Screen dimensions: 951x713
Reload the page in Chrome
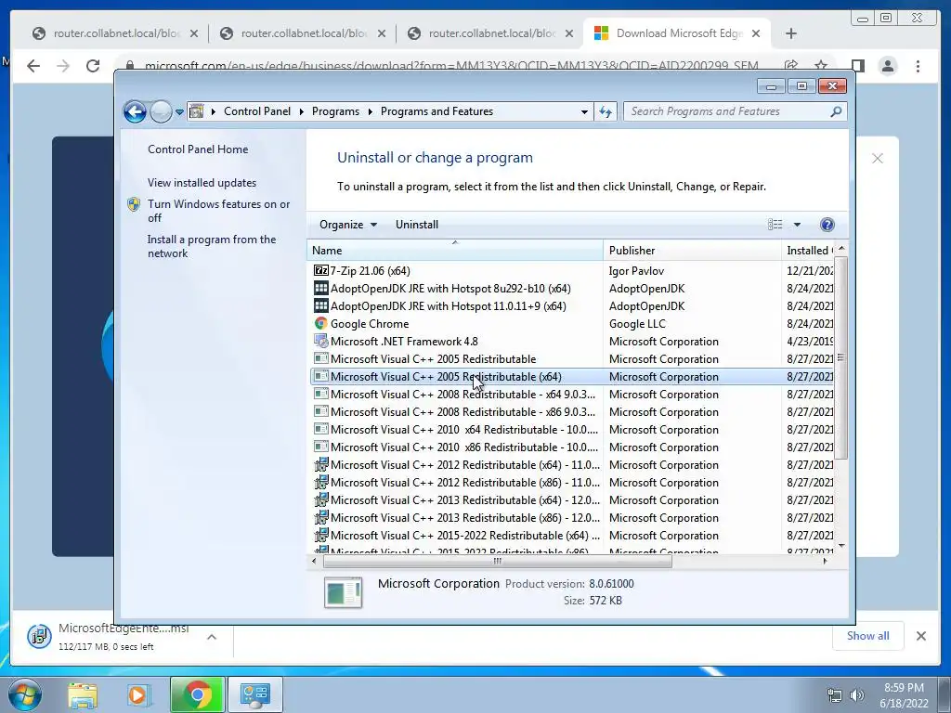pos(93,66)
